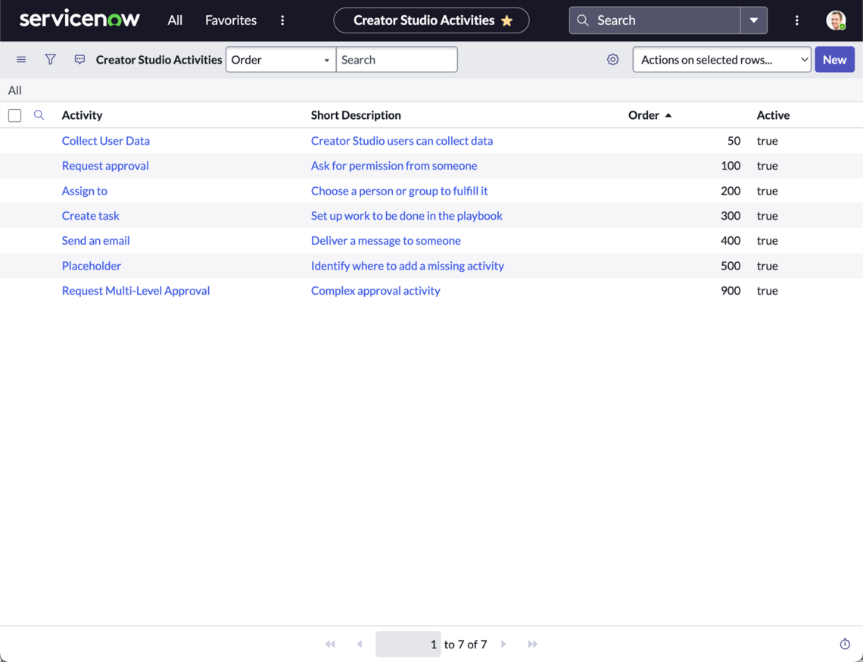The height and width of the screenshot is (662, 863).
Task: Click 'Identify where to add a missing activity'
Action: [x=407, y=266]
